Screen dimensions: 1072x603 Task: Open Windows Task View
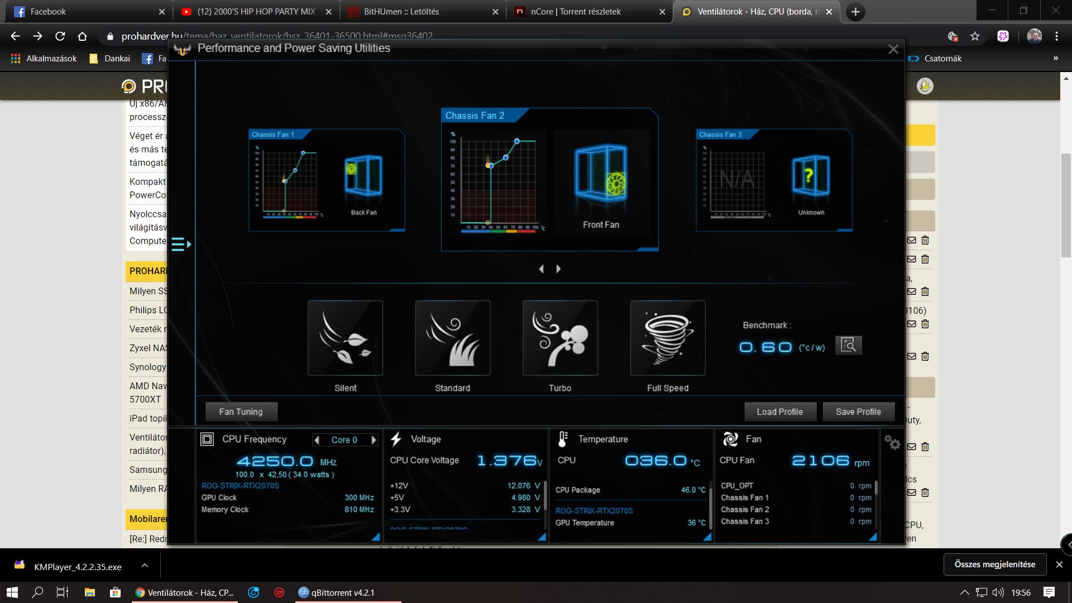pyautogui.click(x=63, y=592)
